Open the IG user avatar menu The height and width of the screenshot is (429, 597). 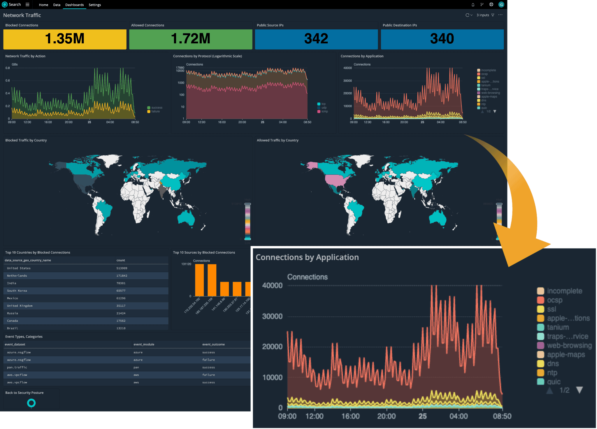click(x=501, y=5)
